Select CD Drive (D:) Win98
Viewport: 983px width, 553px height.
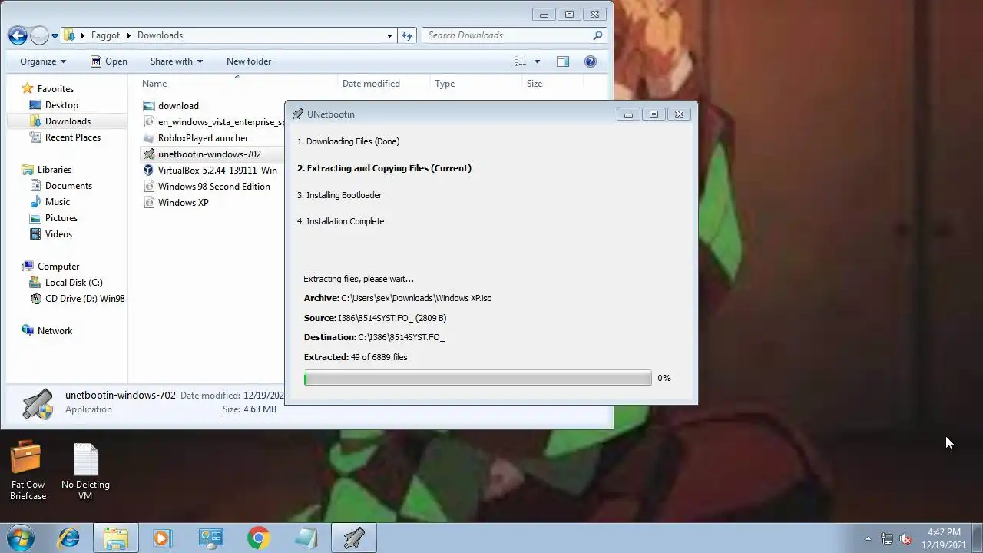click(x=84, y=299)
